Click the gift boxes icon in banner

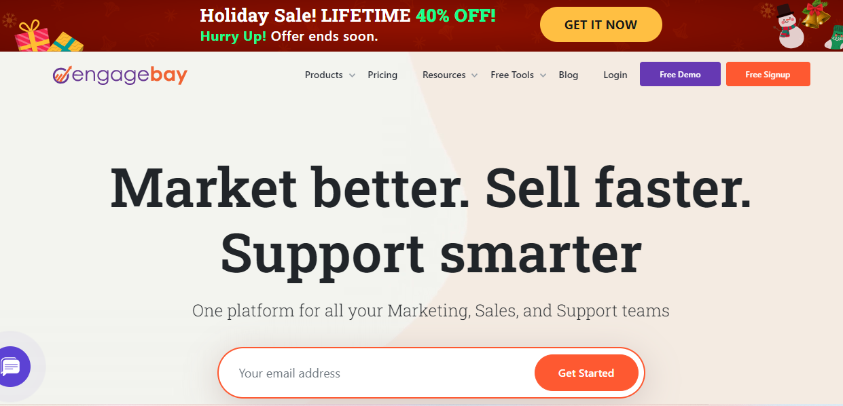[x=49, y=36]
